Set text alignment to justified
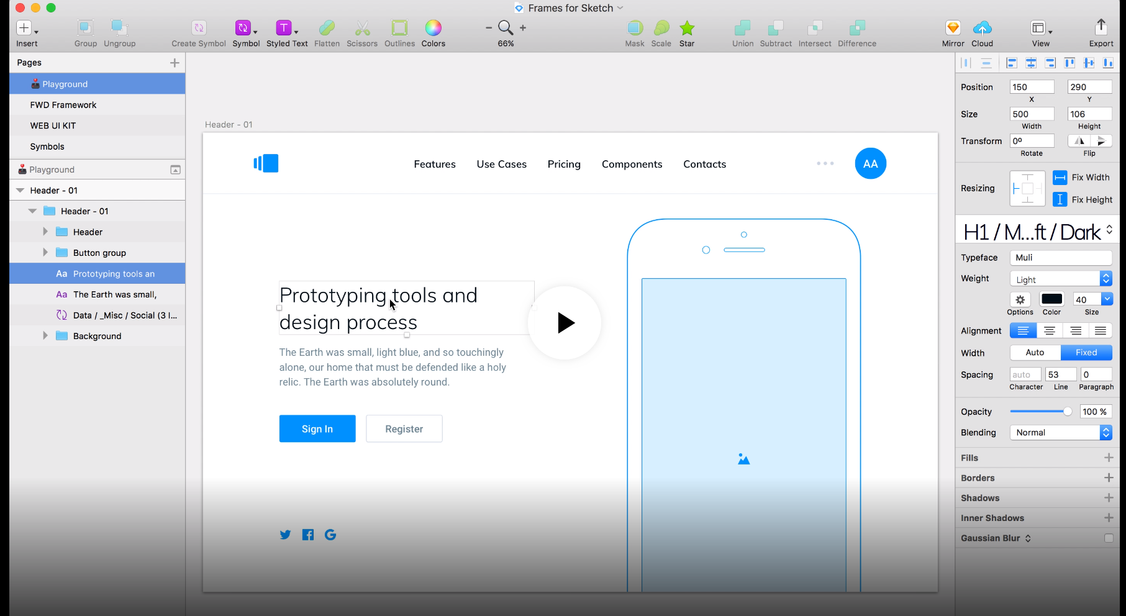 [x=1100, y=330]
